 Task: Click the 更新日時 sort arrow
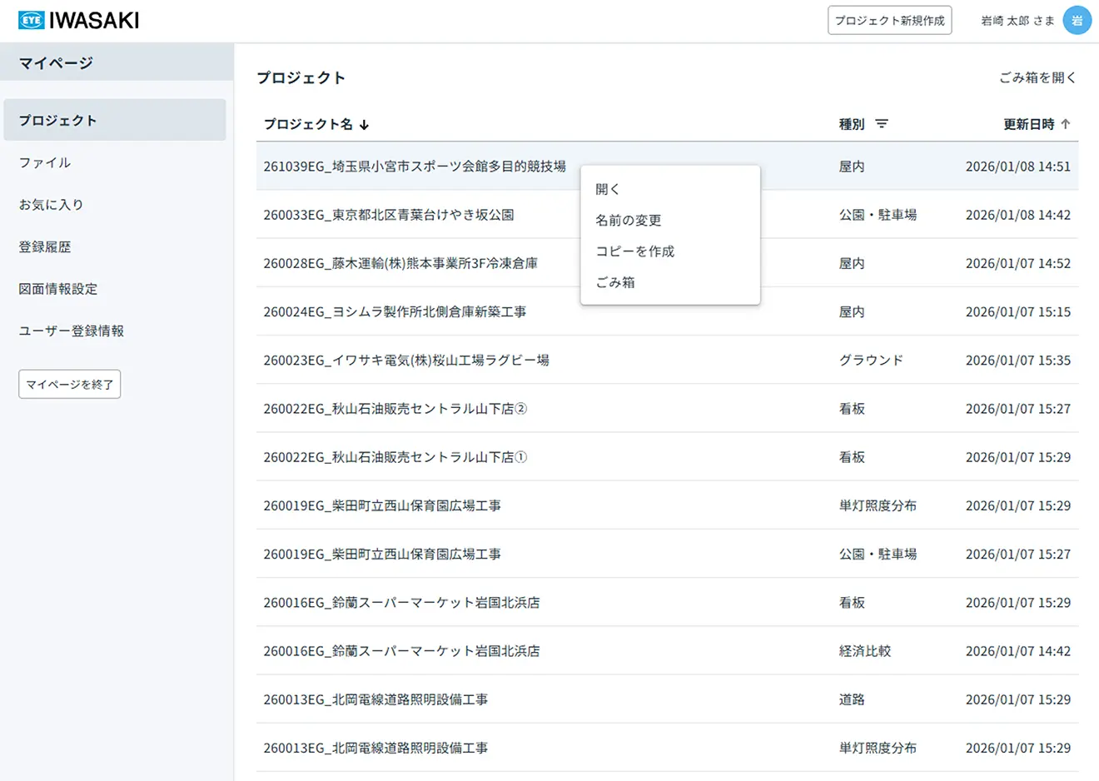pyautogui.click(x=1066, y=124)
